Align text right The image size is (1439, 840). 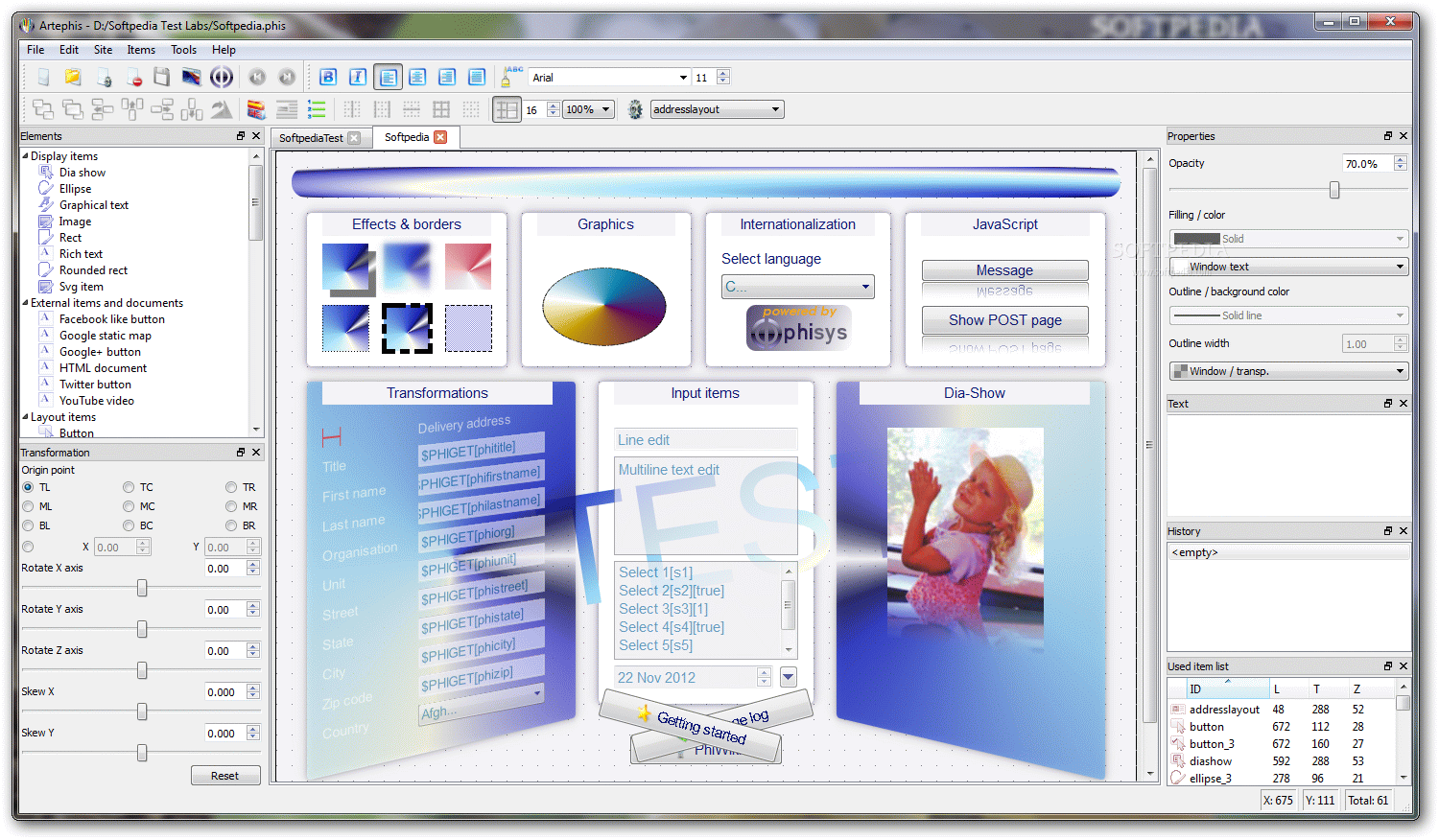(x=447, y=78)
